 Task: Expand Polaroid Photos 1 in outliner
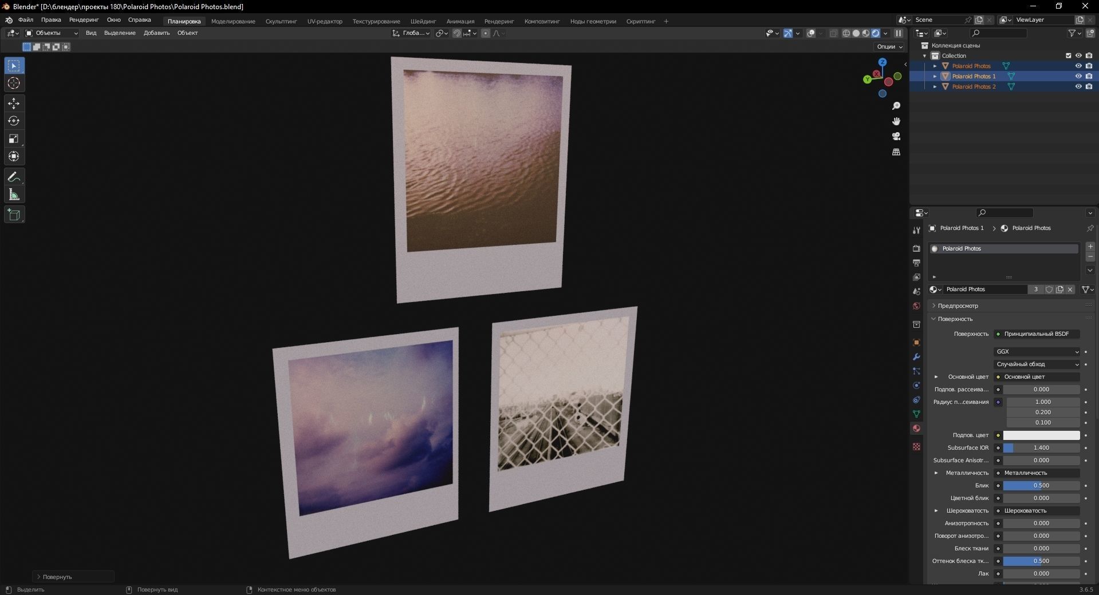[935, 77]
